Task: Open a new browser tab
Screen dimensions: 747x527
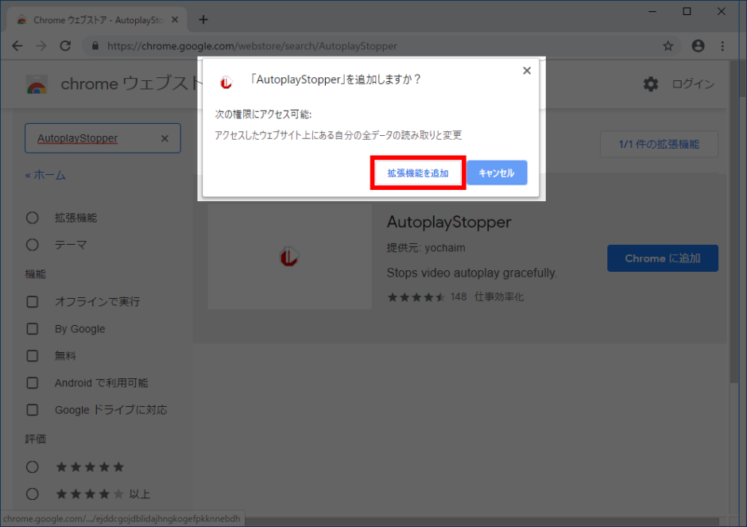Action: click(x=203, y=19)
